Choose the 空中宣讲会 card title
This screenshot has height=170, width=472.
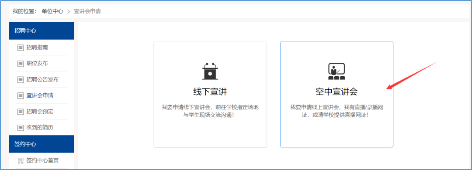point(337,92)
